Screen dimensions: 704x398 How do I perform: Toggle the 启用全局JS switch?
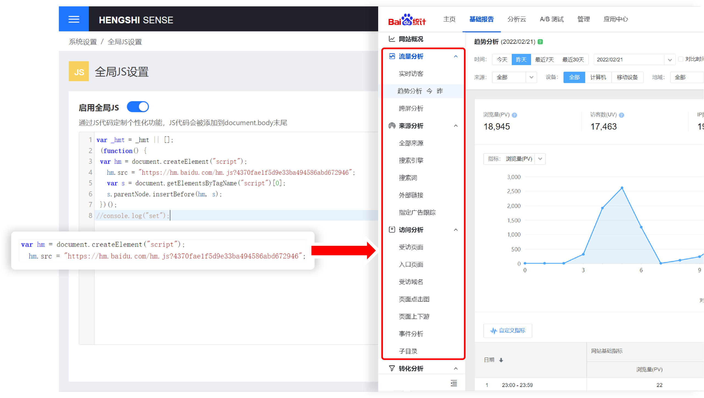(138, 107)
